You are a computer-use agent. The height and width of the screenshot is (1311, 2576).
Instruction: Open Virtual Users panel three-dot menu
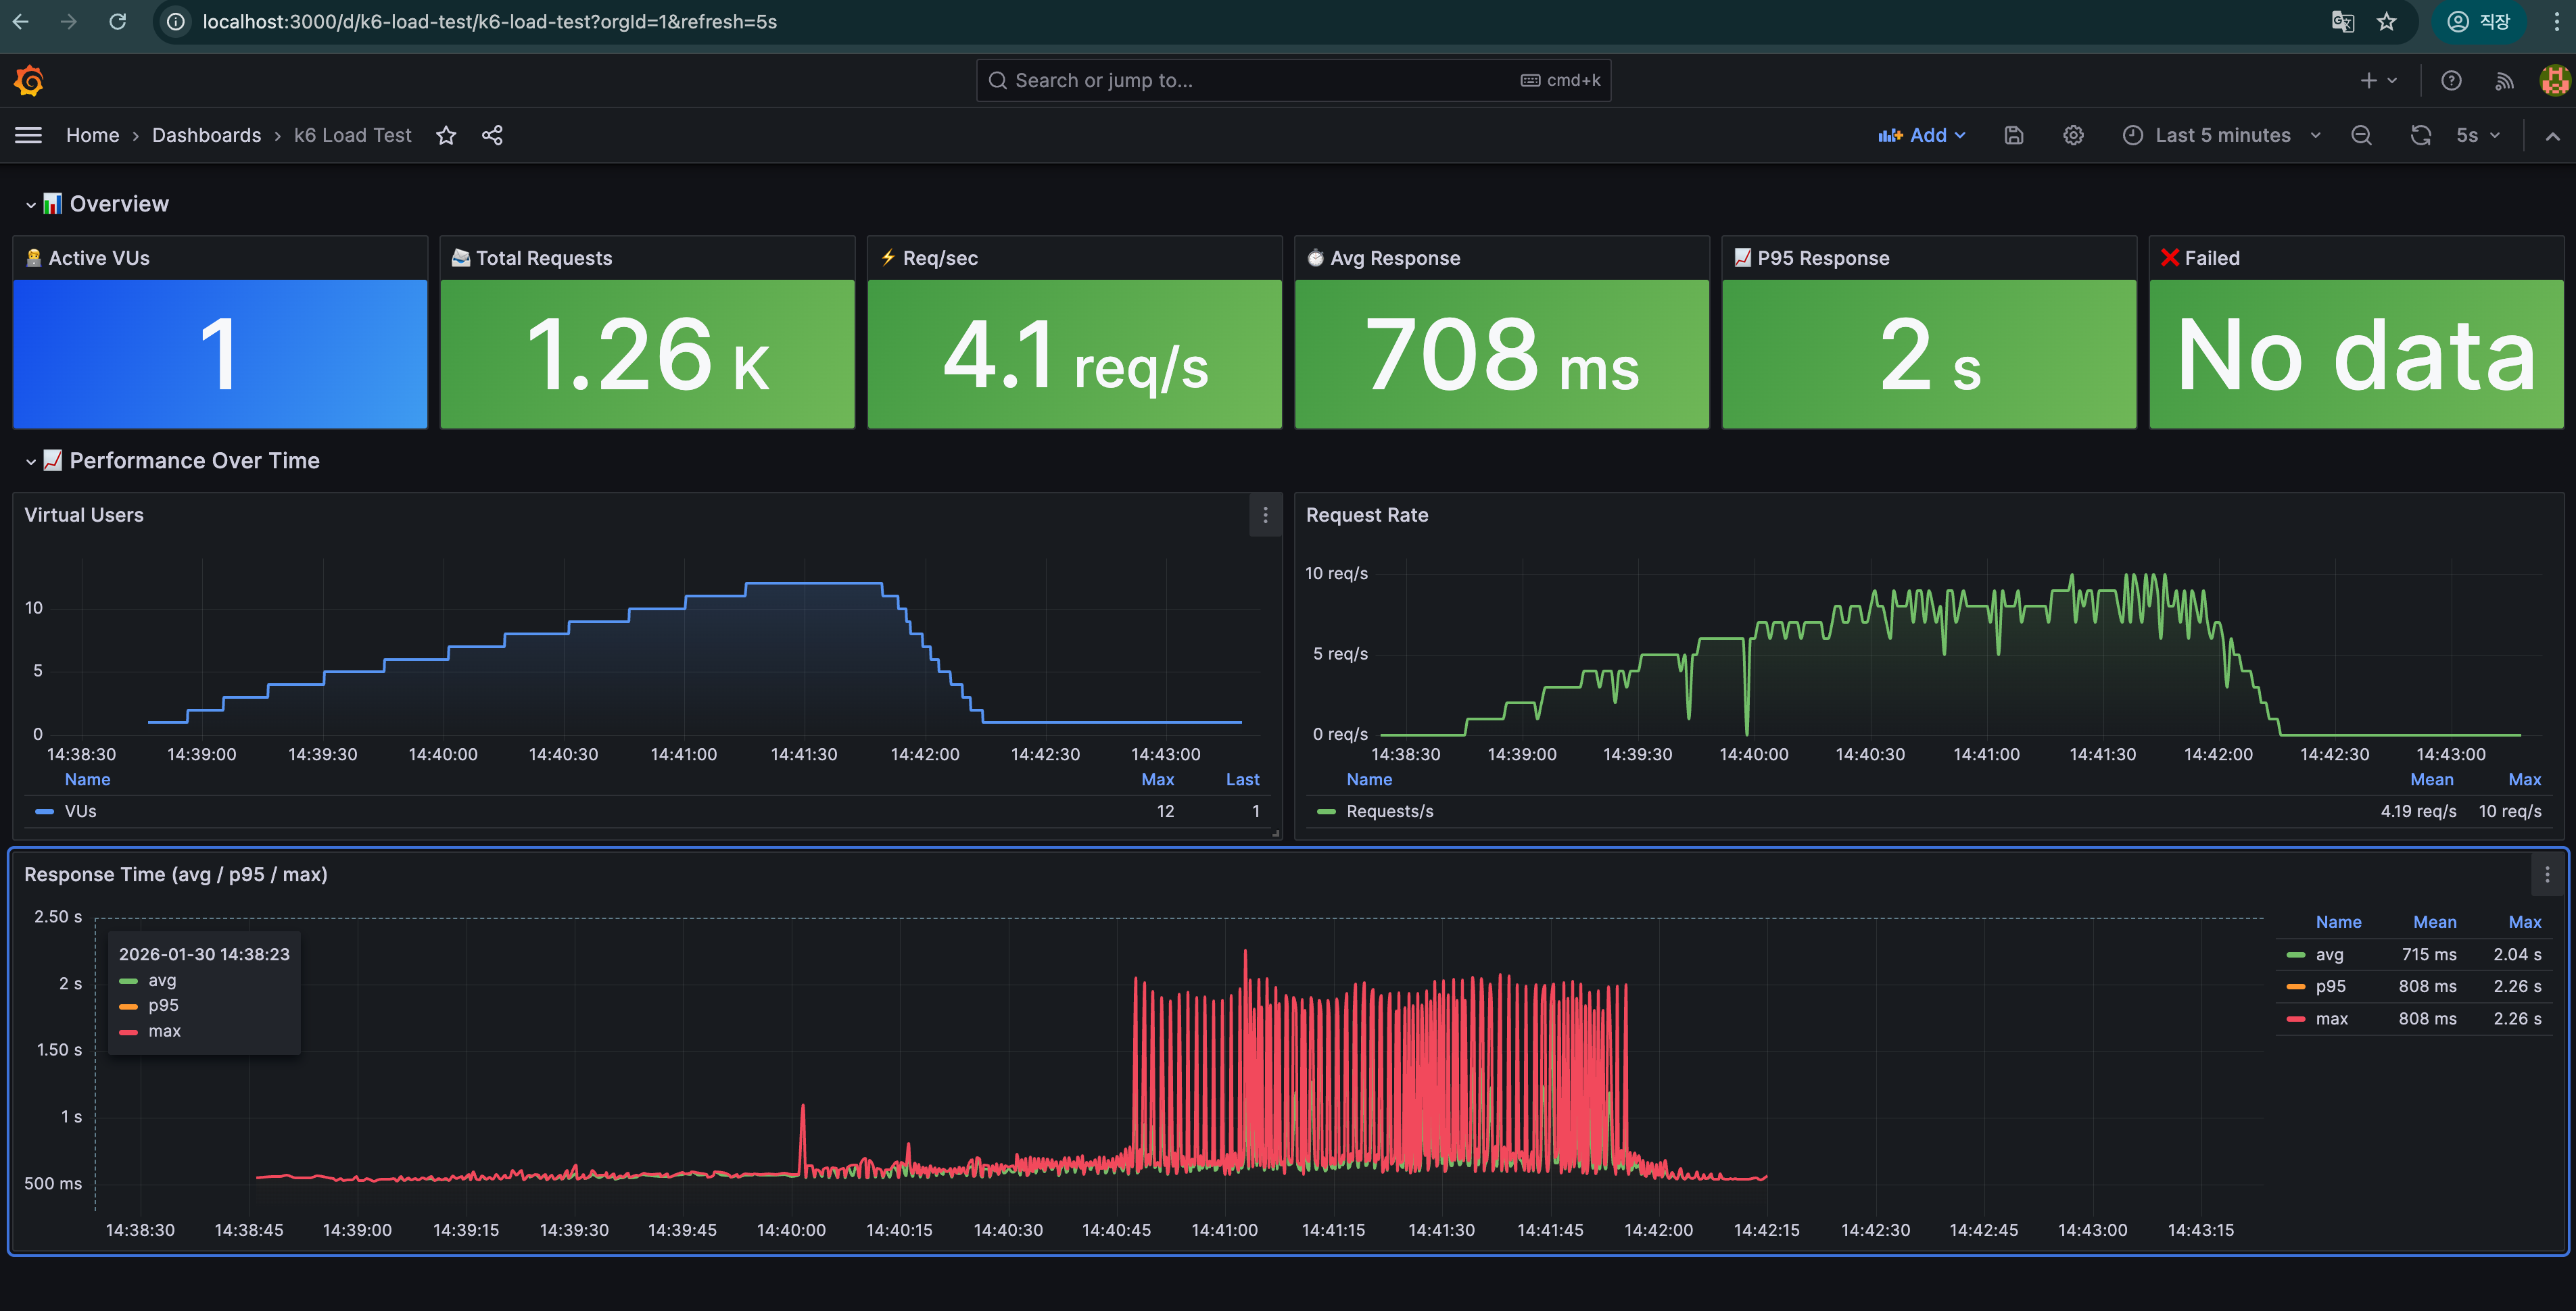[x=1265, y=515]
